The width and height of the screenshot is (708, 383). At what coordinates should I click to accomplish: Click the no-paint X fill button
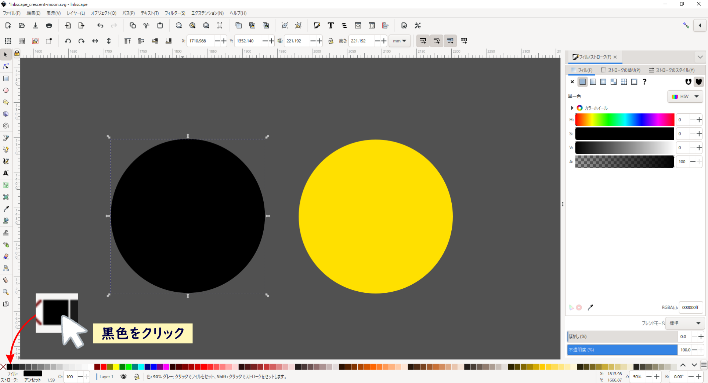tap(572, 82)
